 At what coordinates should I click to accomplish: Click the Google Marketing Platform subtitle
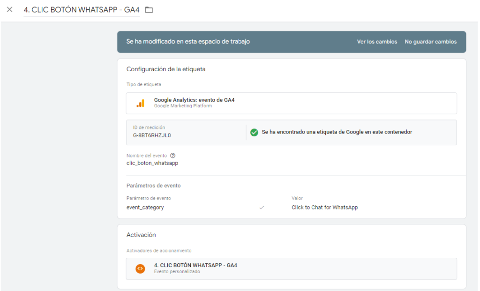click(183, 106)
